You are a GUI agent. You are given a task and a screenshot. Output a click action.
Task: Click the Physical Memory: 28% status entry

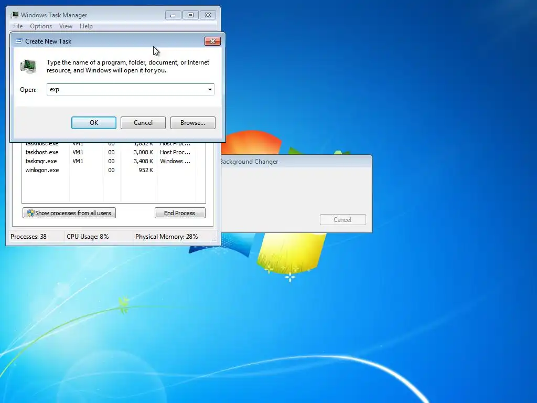[166, 237]
